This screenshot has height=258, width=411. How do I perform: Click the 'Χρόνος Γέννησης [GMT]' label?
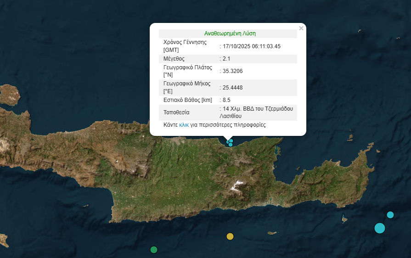pos(185,46)
